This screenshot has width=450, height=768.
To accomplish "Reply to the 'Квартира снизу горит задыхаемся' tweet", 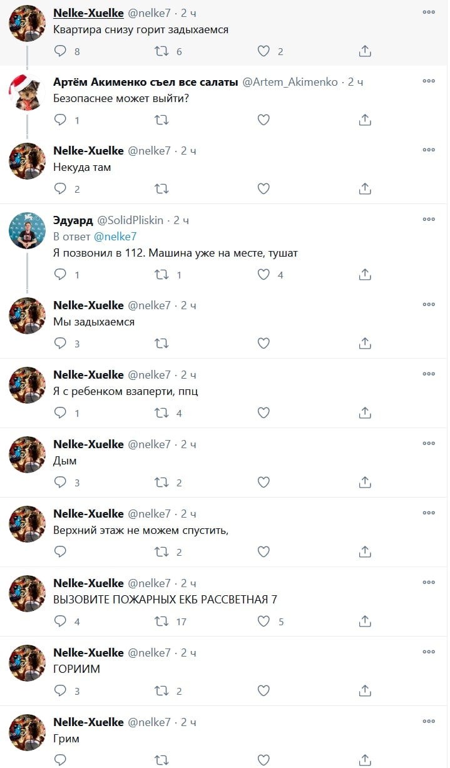I will point(61,51).
